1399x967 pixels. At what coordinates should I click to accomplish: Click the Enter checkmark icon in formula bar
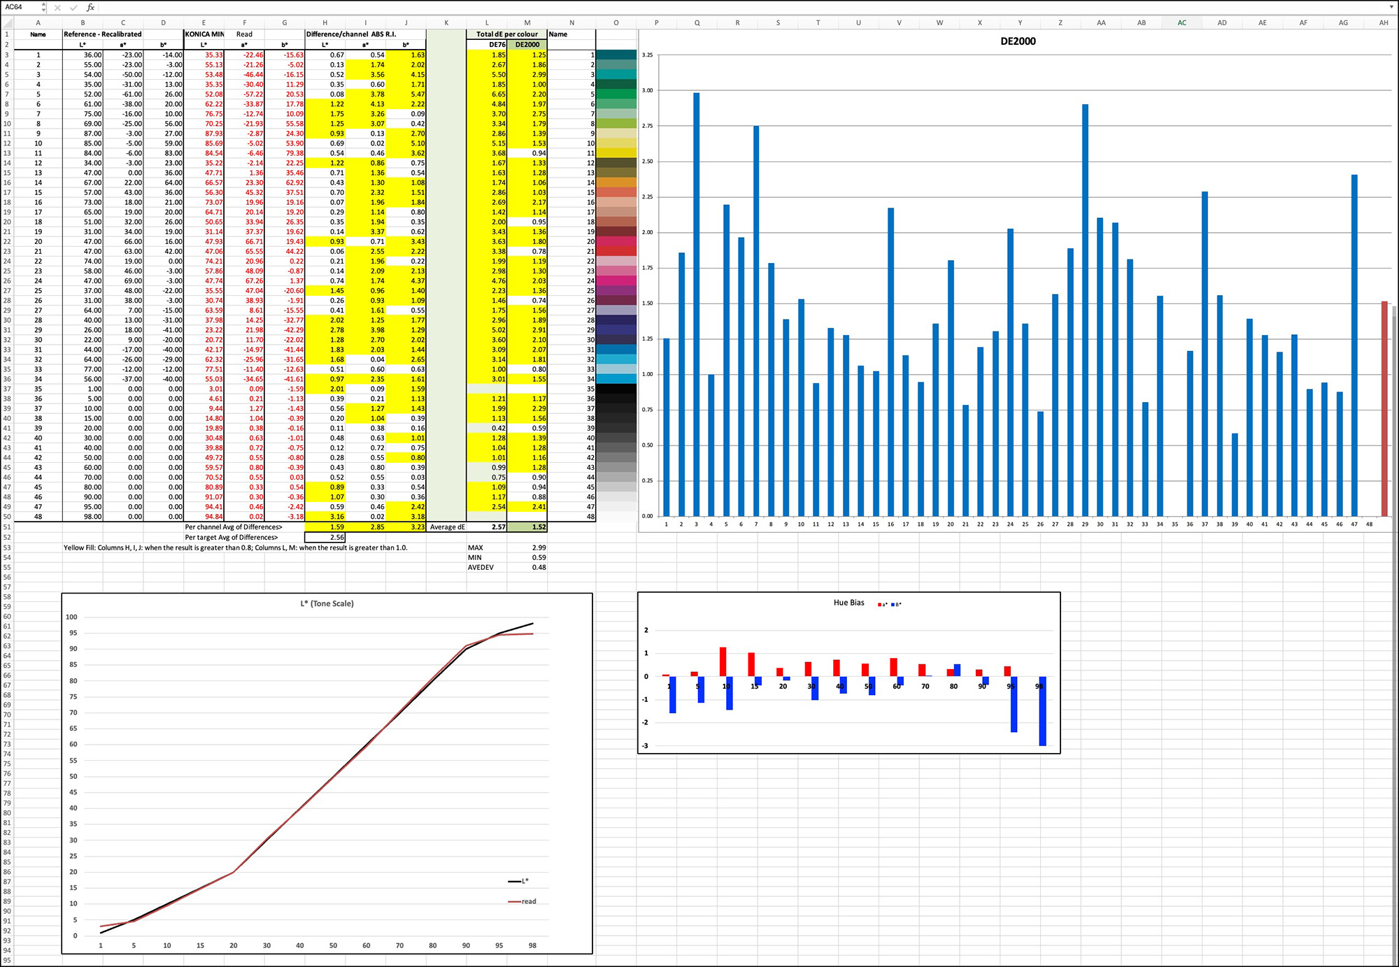(73, 7)
